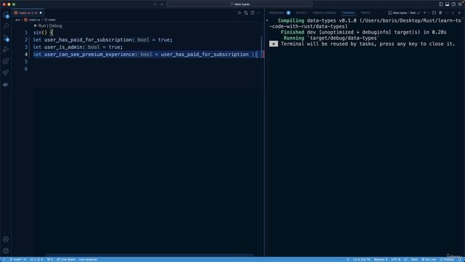This screenshot has width=465, height=262.
Task: Change the LF end of line indicator
Action: [x=405, y=259]
